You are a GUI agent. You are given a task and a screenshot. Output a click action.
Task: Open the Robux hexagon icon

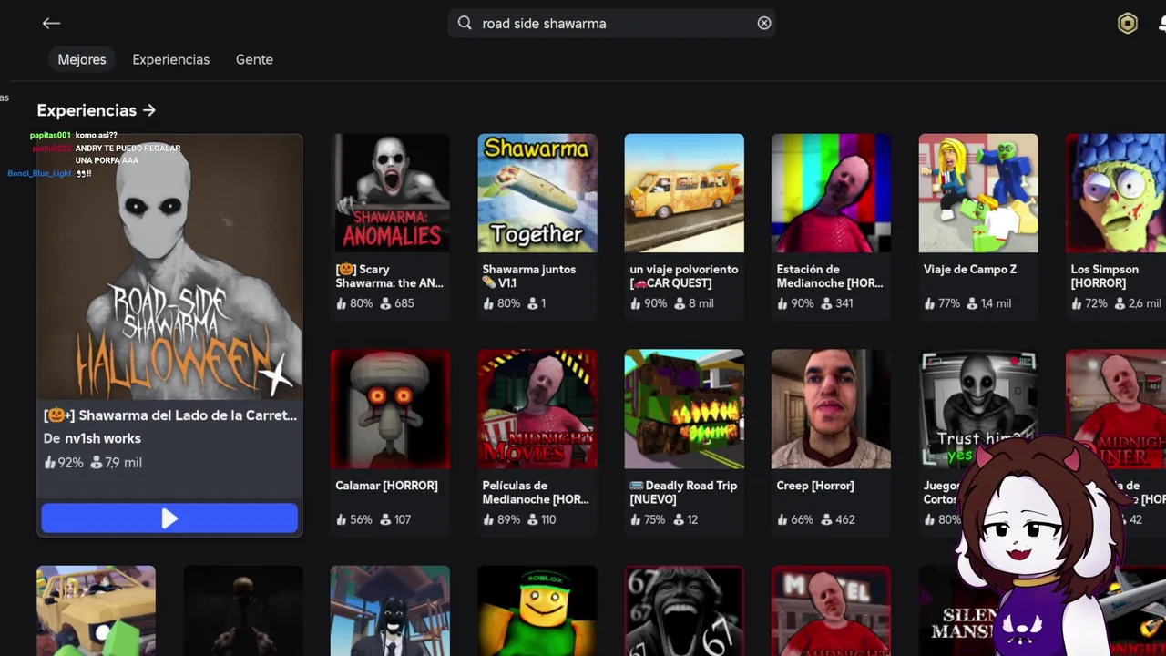click(x=1128, y=24)
